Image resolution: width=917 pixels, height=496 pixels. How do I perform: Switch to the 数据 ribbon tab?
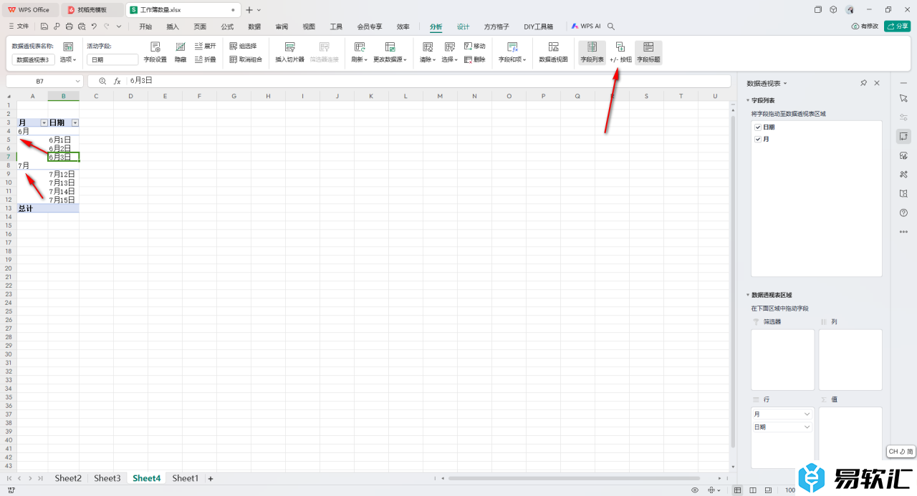click(254, 26)
